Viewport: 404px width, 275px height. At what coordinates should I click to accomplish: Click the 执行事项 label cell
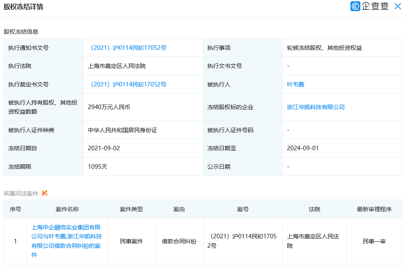coord(243,48)
